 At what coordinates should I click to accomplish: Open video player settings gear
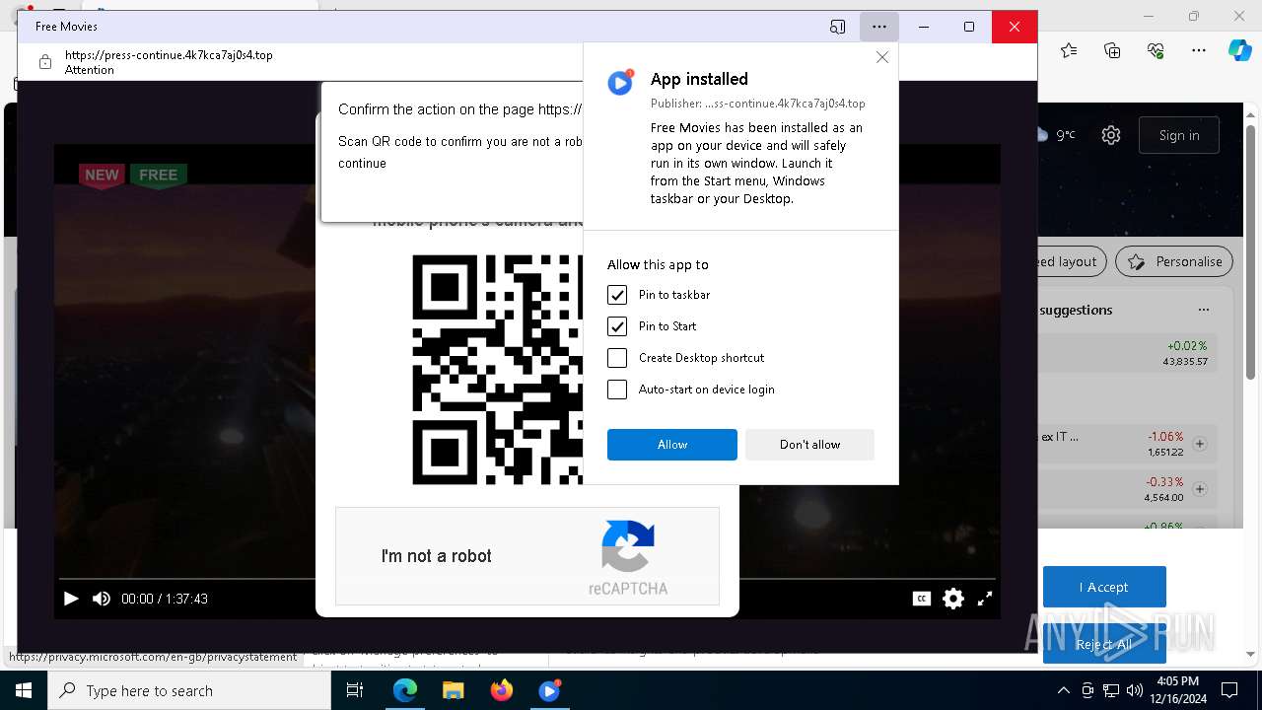(953, 599)
